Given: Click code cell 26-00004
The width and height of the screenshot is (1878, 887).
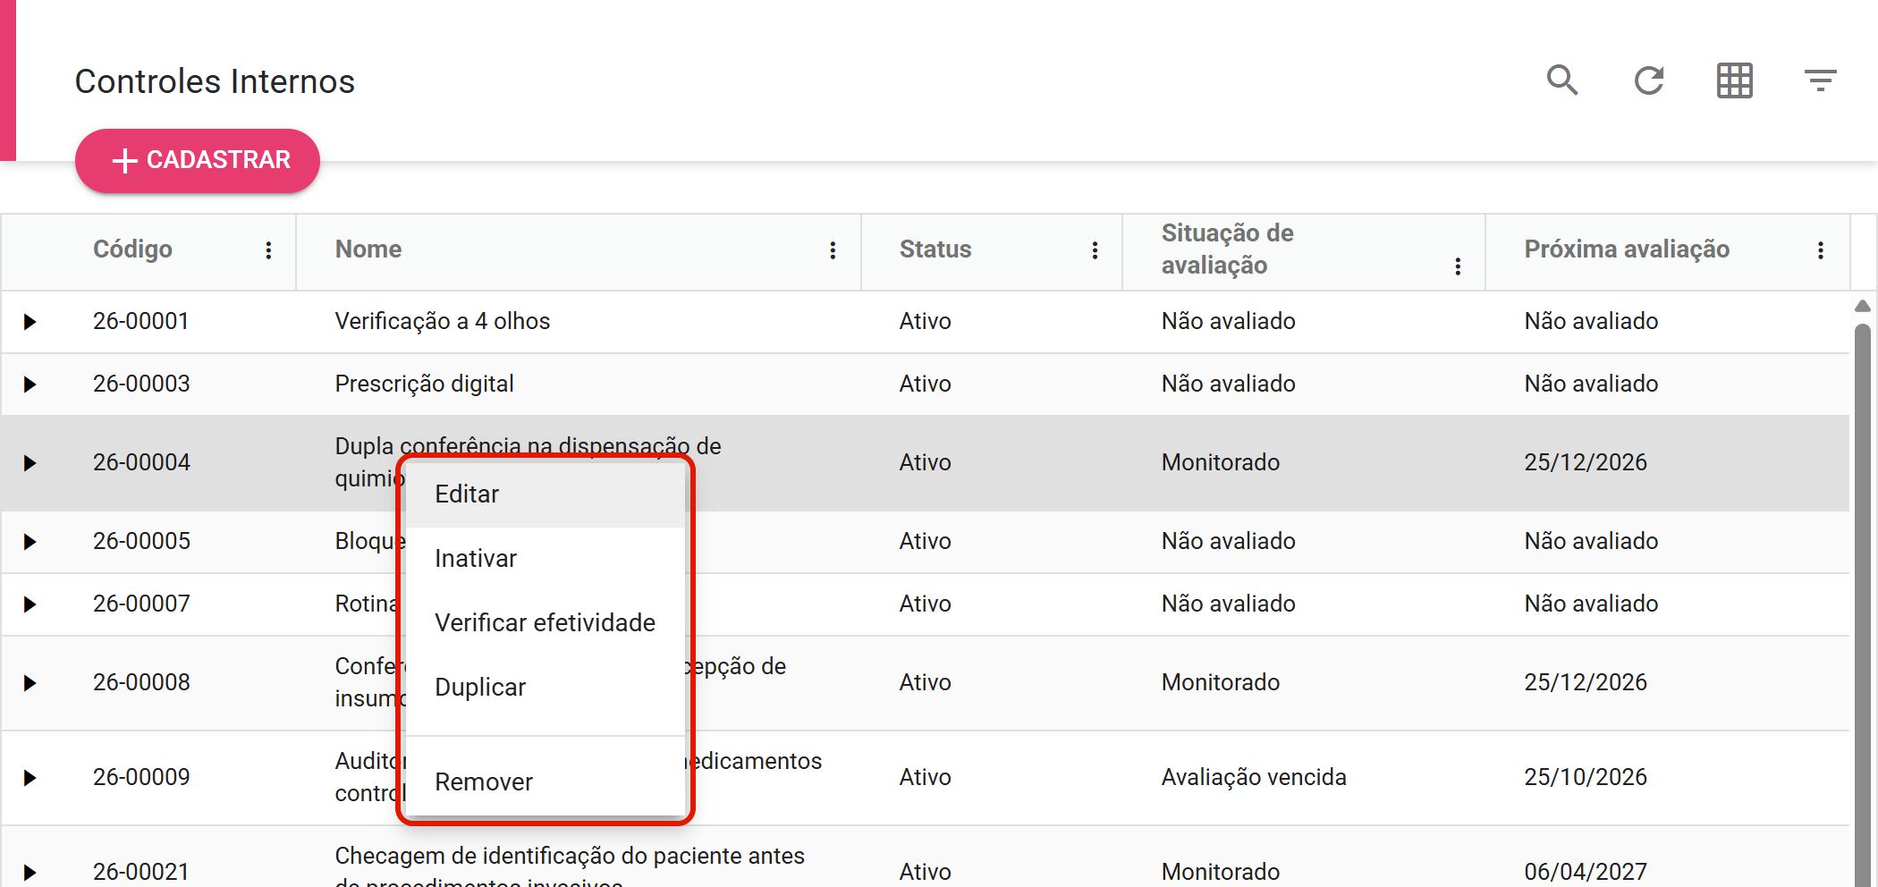Looking at the screenshot, I should click(141, 463).
